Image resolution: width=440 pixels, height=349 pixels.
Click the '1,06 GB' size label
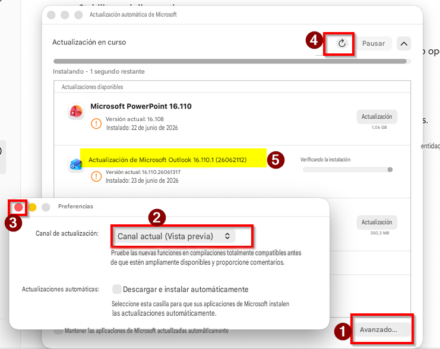coord(379,128)
